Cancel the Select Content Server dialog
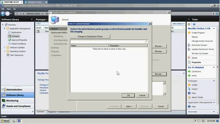Screen dimensions: 220x124 click(x=142, y=95)
